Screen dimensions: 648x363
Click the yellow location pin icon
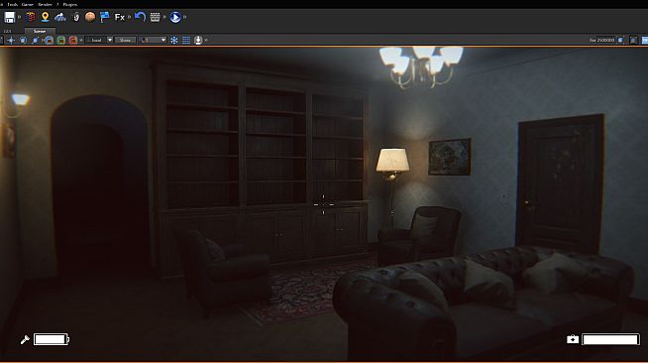coord(45,17)
